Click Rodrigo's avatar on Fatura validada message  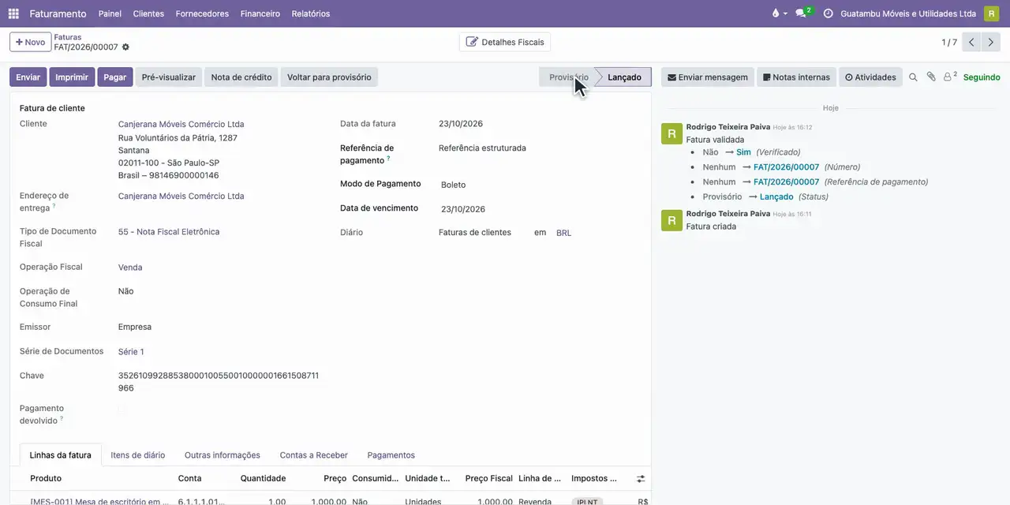(x=671, y=133)
